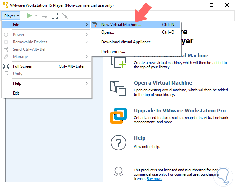Open the Player dropdown menu
235x188 pixels.
pos(11,16)
